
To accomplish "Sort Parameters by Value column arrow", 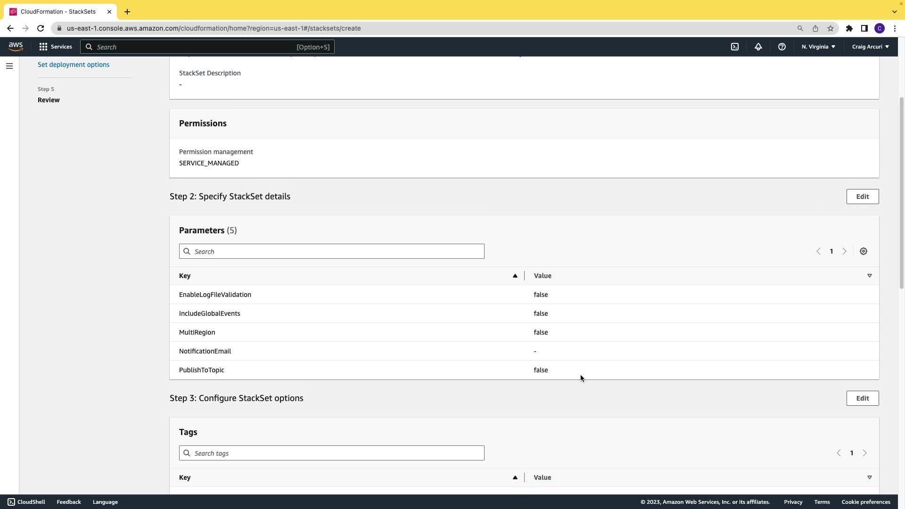I will tap(870, 276).
